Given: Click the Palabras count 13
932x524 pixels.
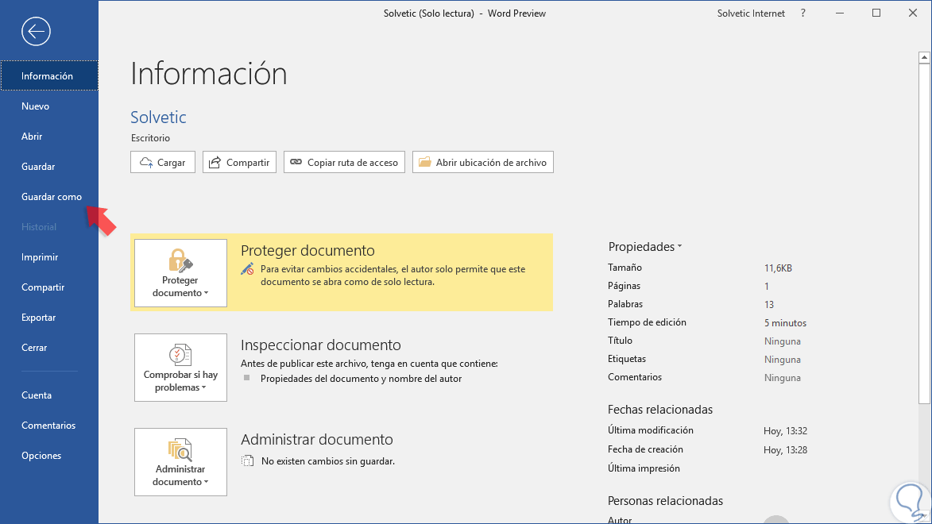Looking at the screenshot, I should (x=769, y=305).
